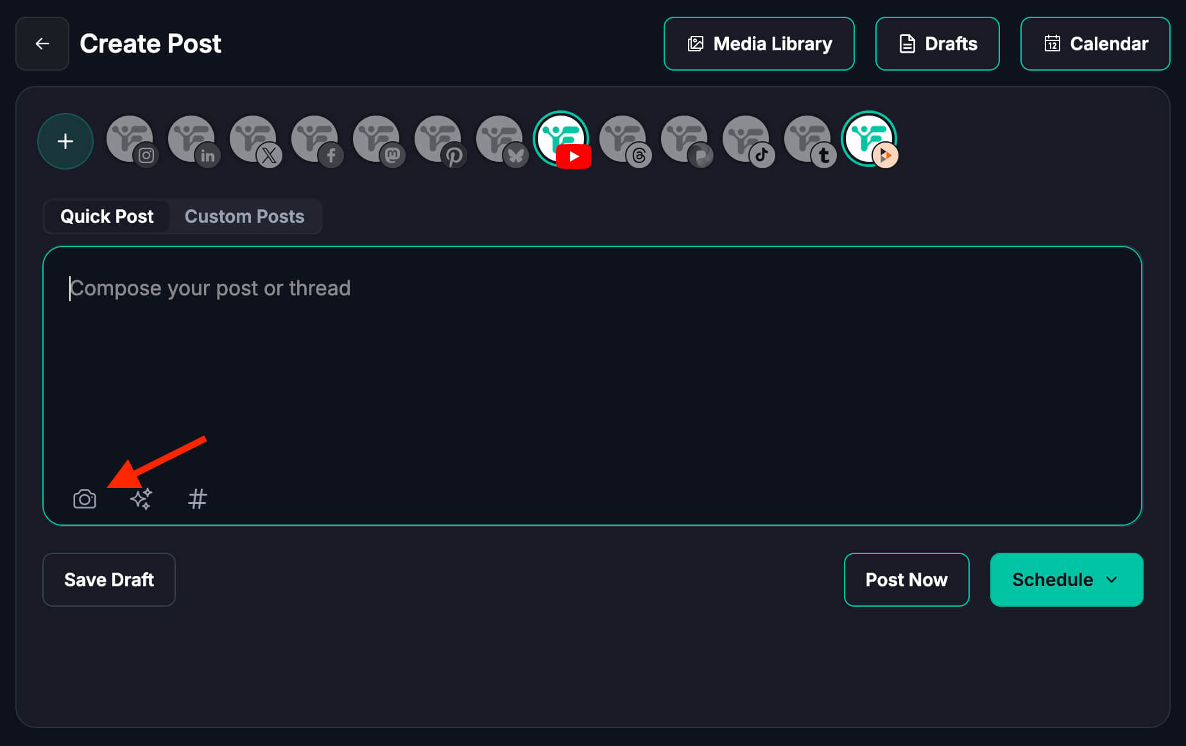Click the back arrow button
1186x746 pixels.
click(42, 44)
